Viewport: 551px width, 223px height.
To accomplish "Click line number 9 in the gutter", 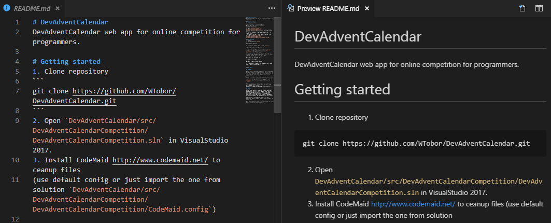I will click(17, 121).
